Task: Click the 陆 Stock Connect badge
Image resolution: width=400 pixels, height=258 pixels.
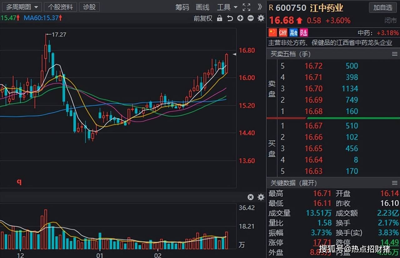Action: [303, 32]
